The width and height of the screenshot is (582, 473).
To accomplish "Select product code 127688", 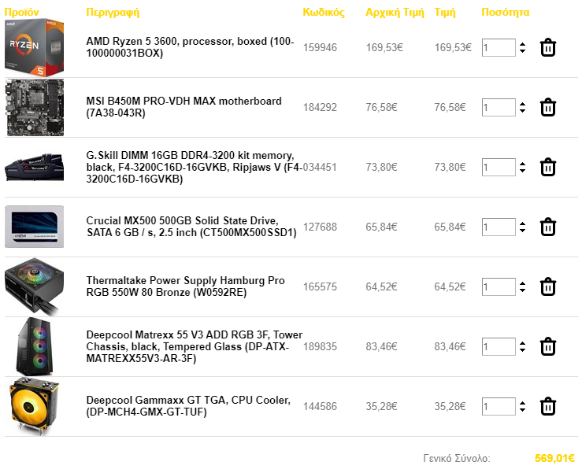I will pos(320,227).
